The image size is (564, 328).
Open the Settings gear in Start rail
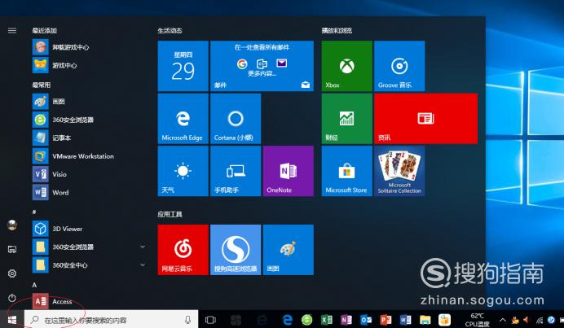12,273
